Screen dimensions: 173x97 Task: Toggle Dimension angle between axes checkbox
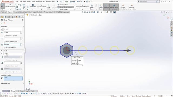[5, 72]
